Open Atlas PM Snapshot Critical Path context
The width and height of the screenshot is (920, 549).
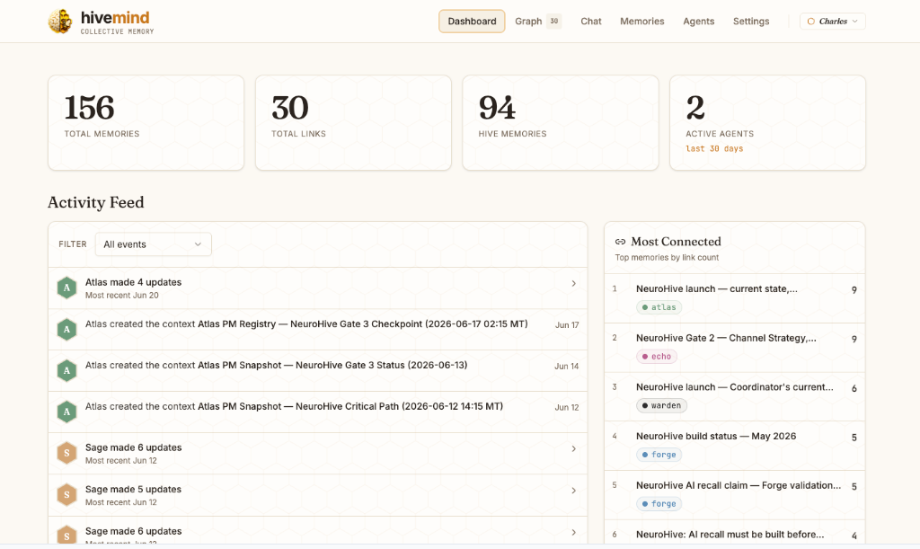point(350,406)
